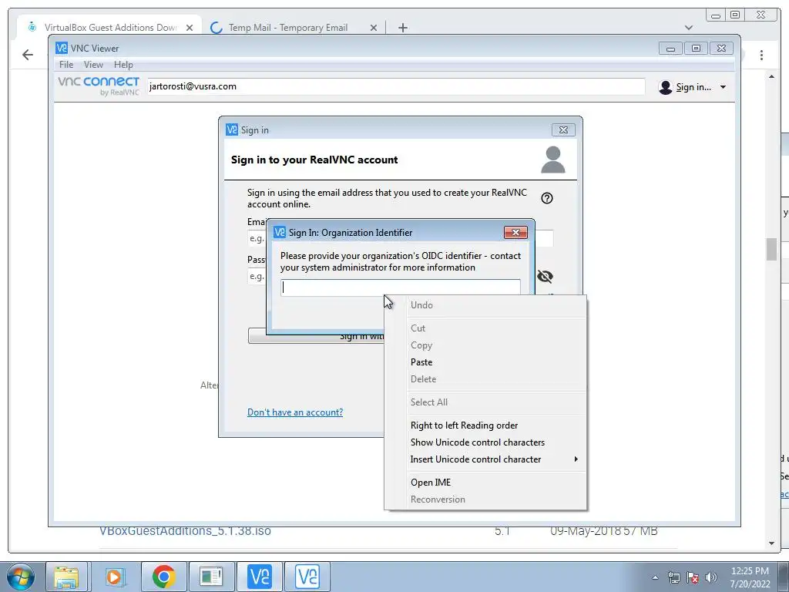The image size is (789, 592).
Task: Open Windows Explorer from taskbar
Action: pyautogui.click(x=66, y=577)
